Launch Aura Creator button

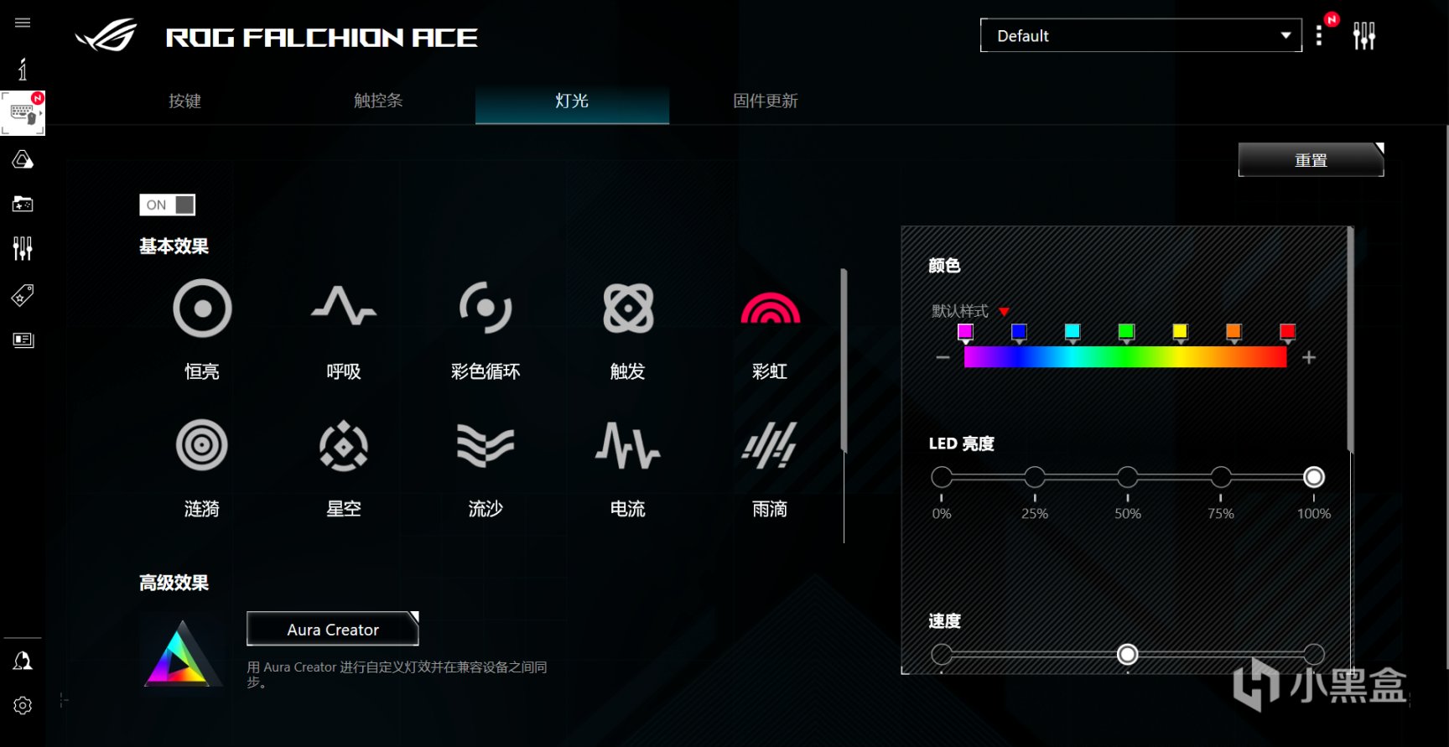point(333,629)
